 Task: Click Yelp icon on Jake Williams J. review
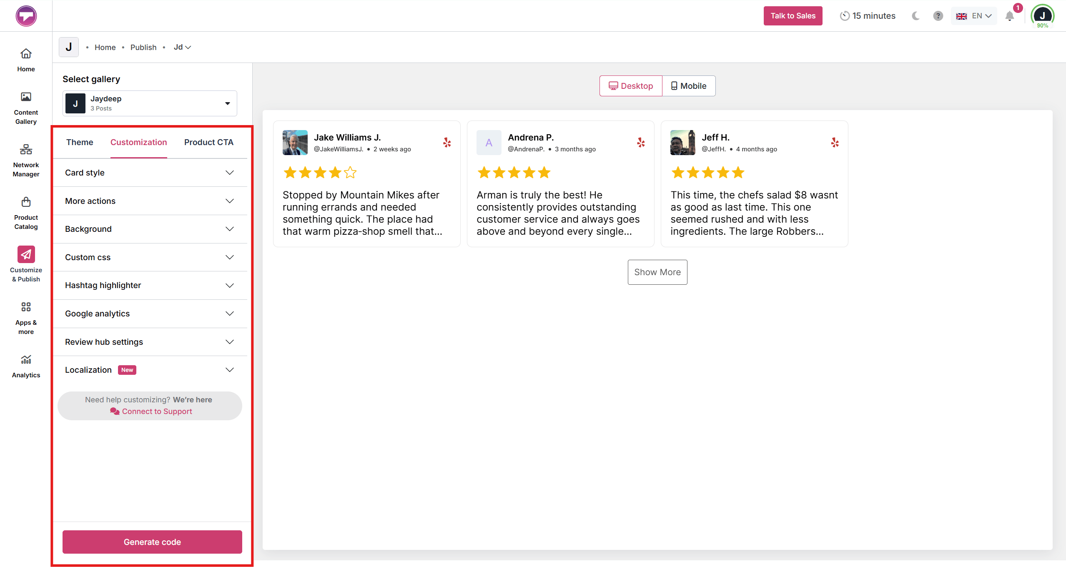(447, 143)
